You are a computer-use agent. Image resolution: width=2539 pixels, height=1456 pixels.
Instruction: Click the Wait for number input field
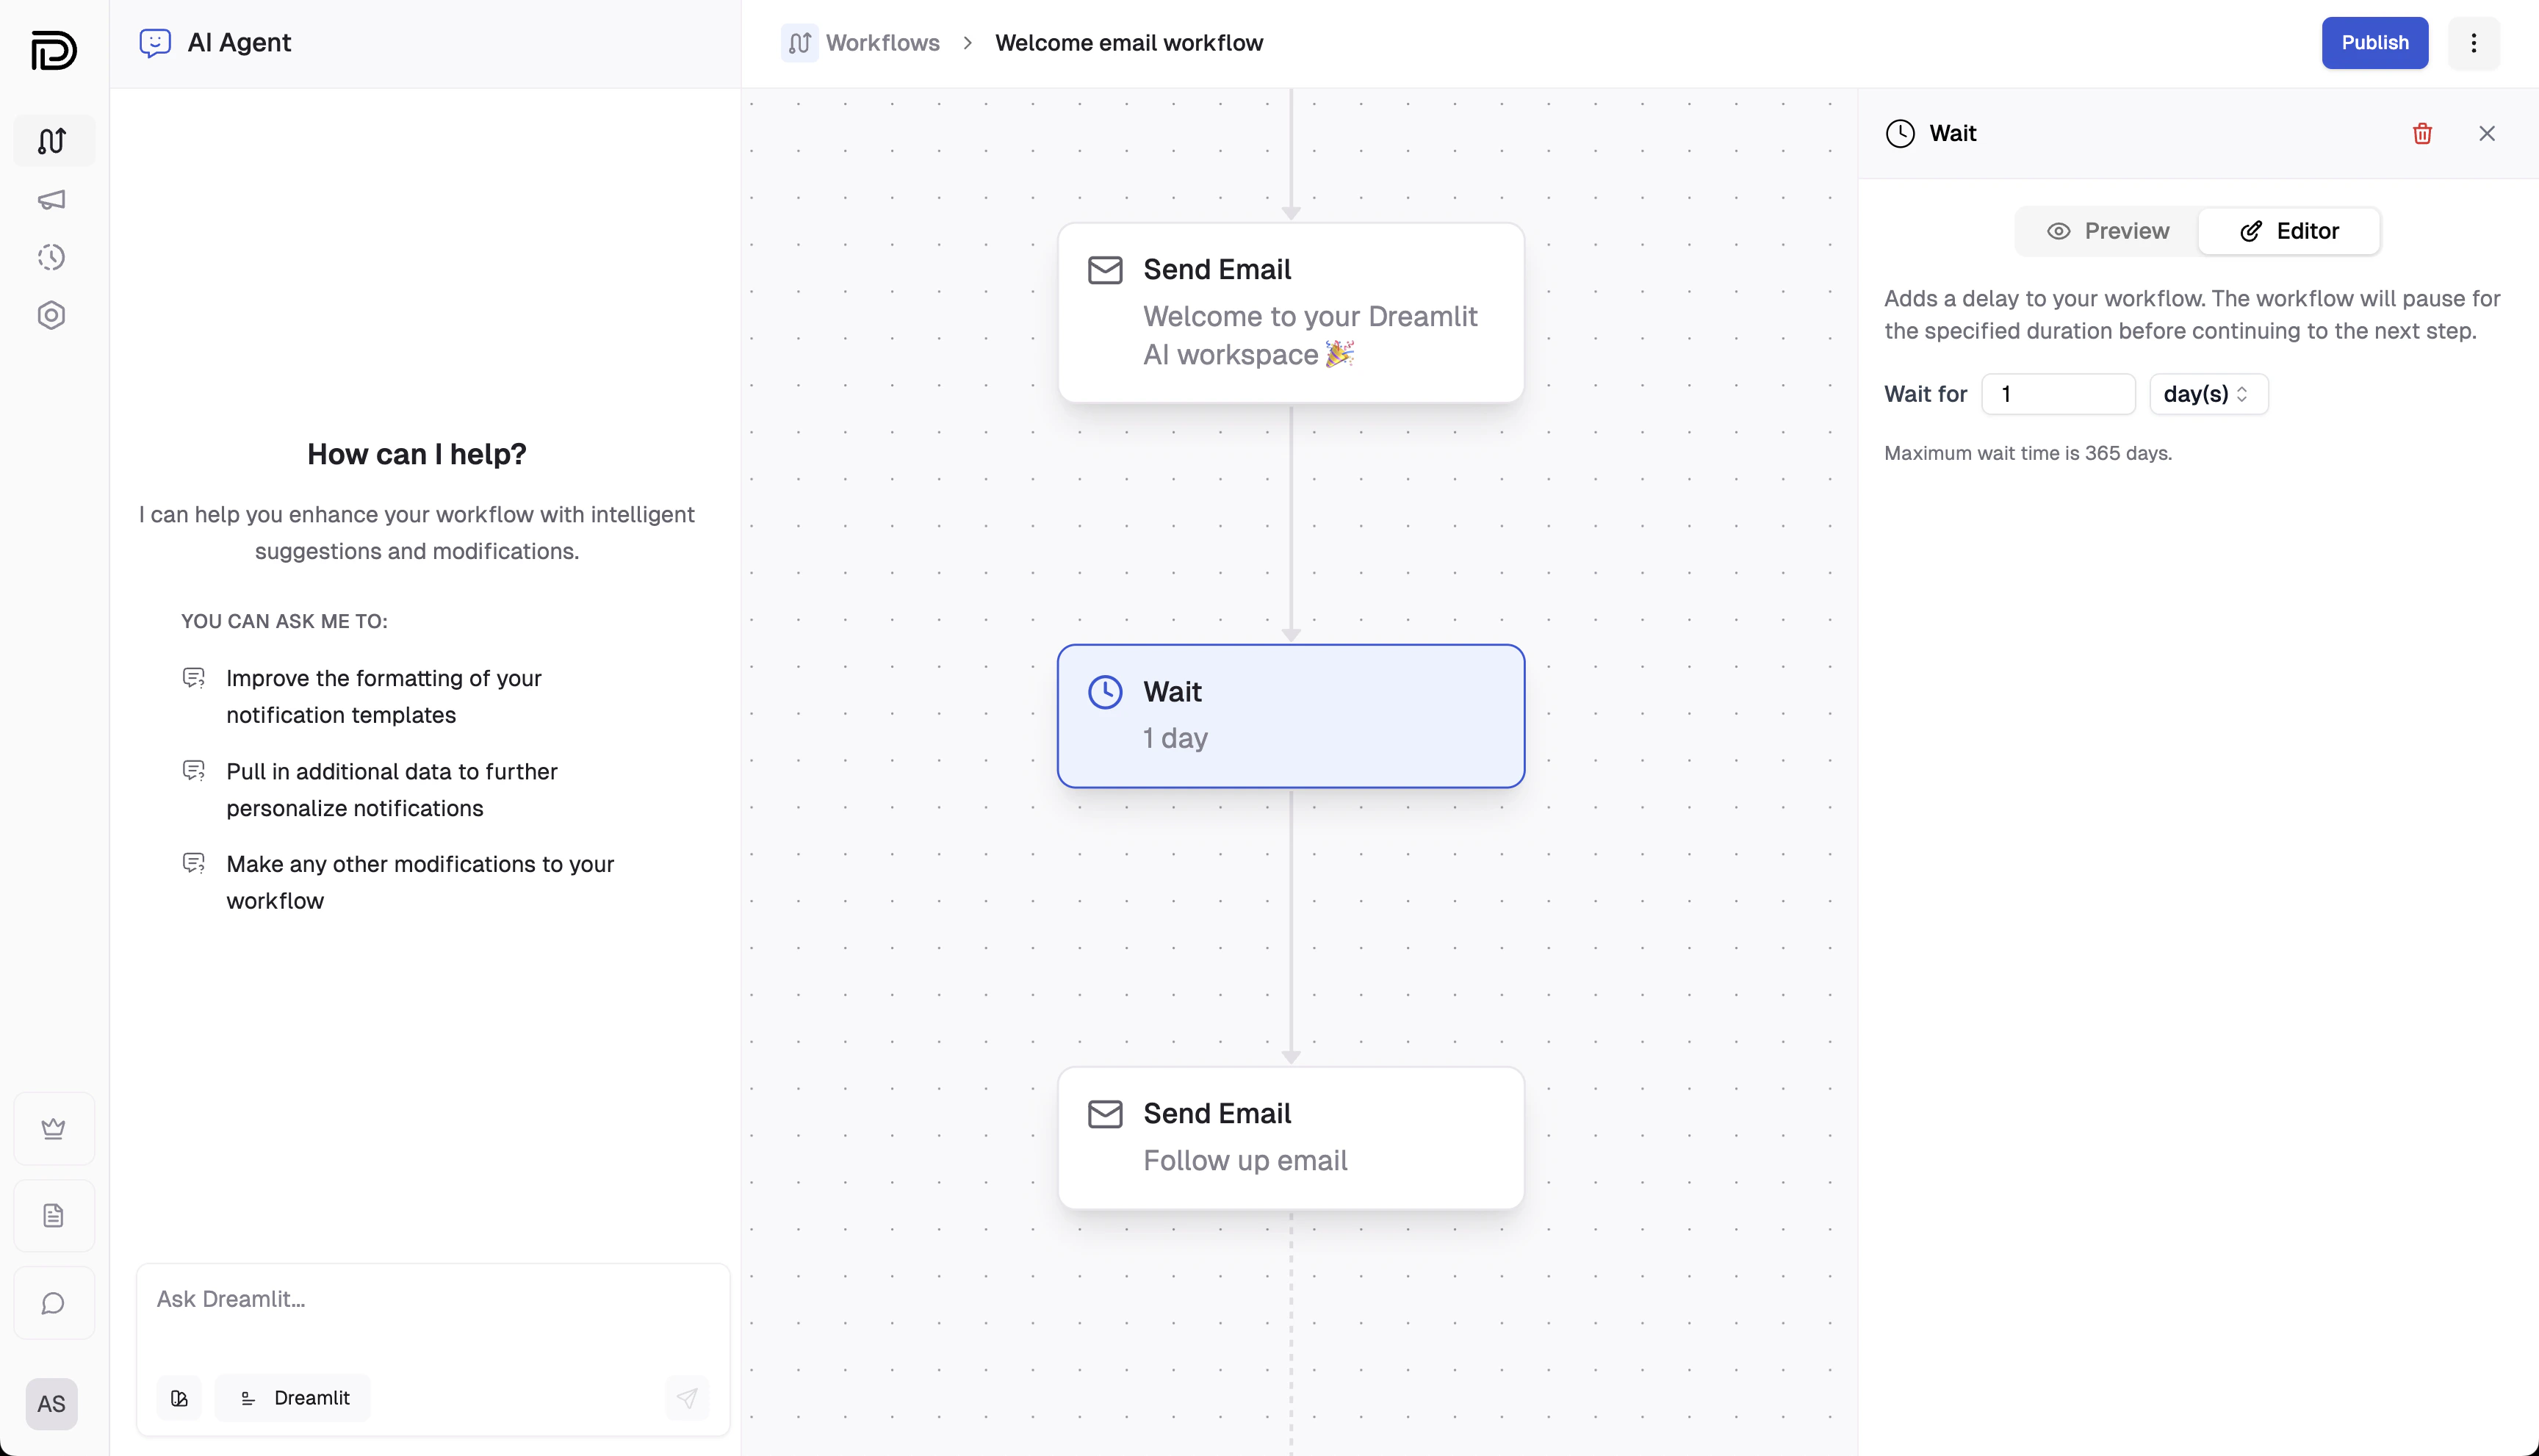click(2058, 394)
